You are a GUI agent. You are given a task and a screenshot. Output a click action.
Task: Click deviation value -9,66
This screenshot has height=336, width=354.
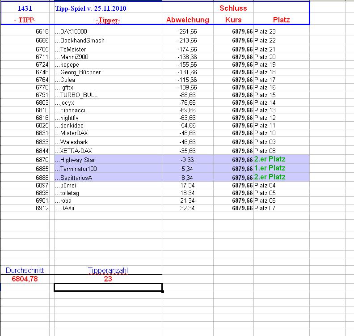(x=188, y=160)
